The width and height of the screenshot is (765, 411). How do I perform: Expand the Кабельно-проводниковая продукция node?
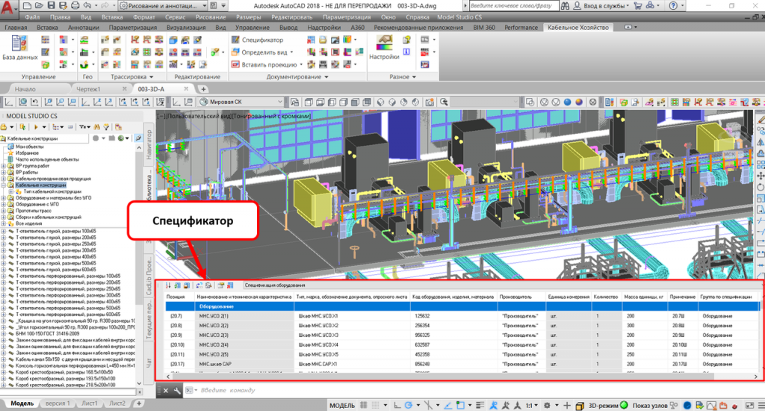pos(4,179)
